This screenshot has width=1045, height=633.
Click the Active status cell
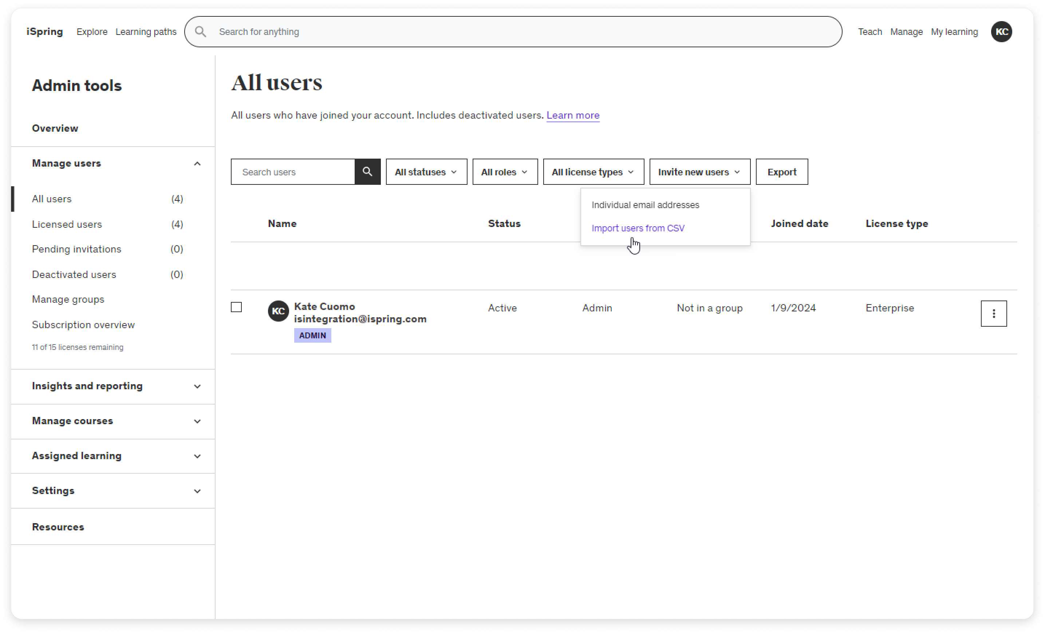[502, 308]
